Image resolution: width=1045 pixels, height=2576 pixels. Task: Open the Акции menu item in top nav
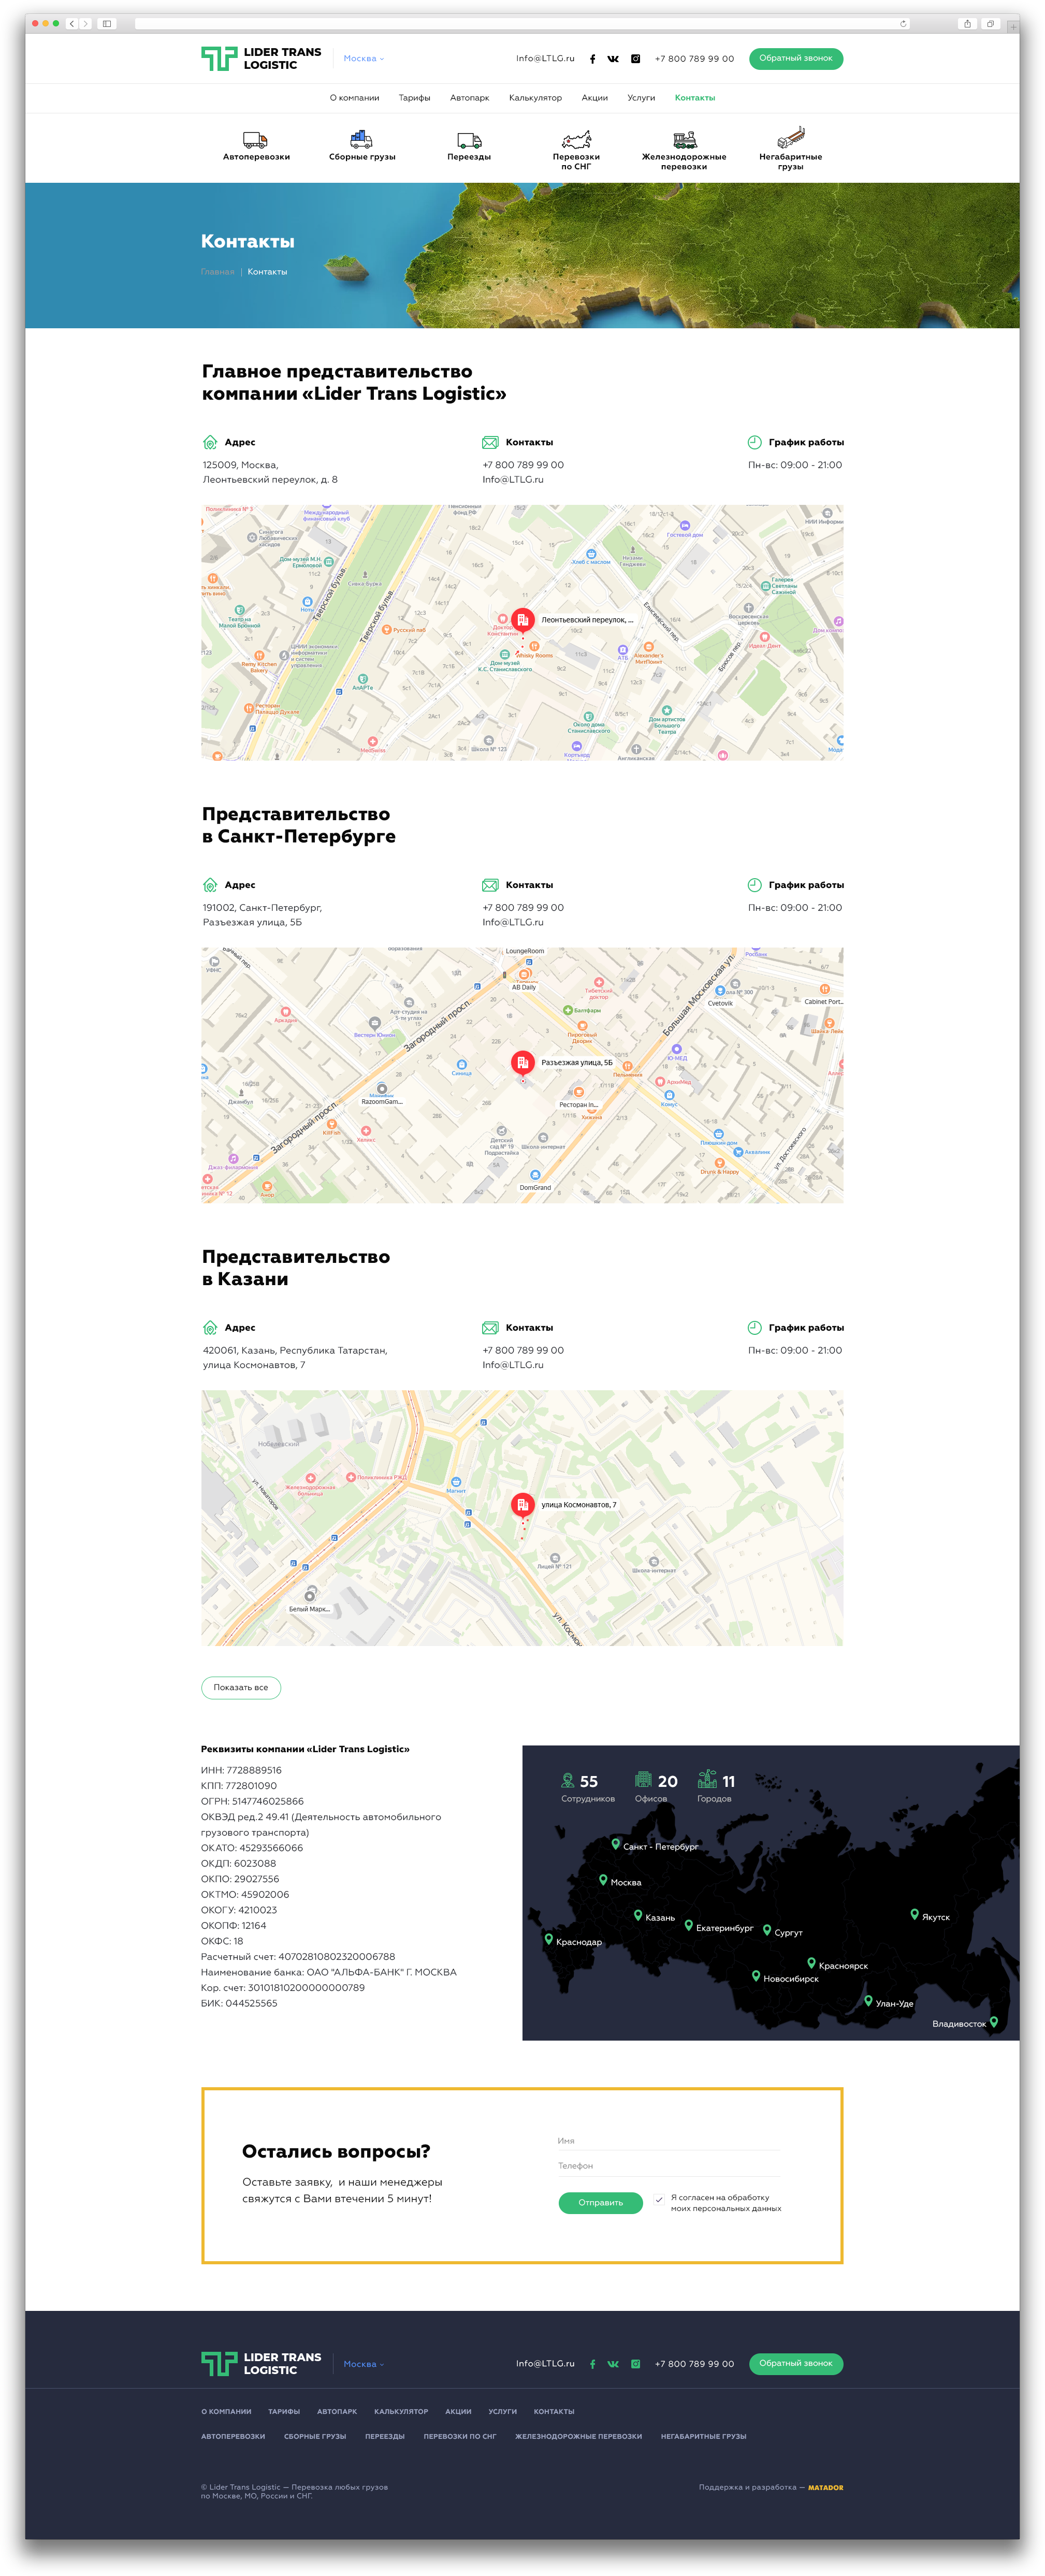coord(595,98)
